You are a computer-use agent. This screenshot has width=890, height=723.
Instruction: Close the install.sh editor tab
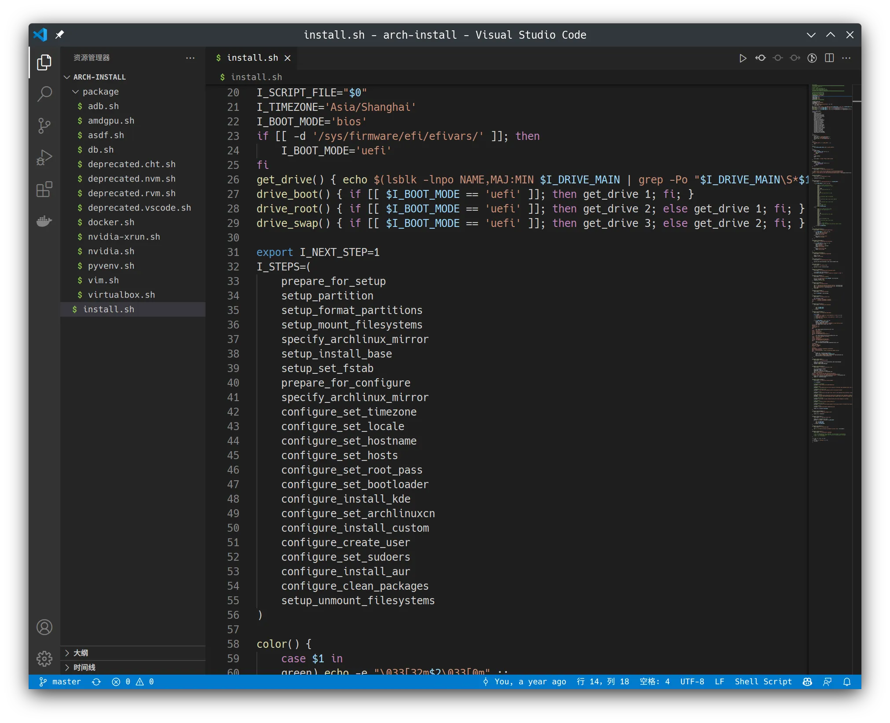pyautogui.click(x=287, y=58)
